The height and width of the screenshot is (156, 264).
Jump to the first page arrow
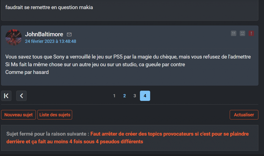pyautogui.click(x=6, y=96)
